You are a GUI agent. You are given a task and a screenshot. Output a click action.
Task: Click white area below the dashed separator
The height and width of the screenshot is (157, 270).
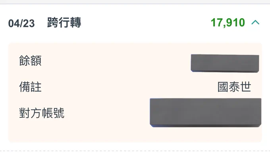coord(135,154)
